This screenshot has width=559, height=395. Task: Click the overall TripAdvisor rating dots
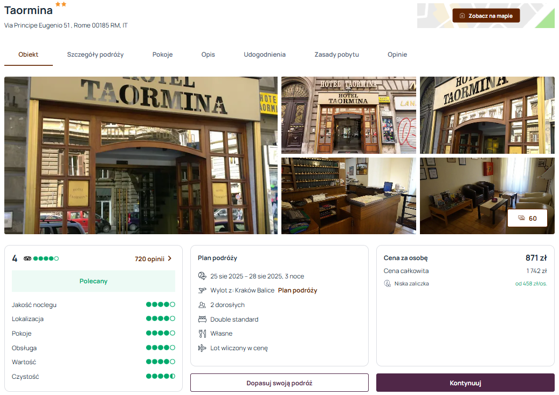(x=46, y=258)
